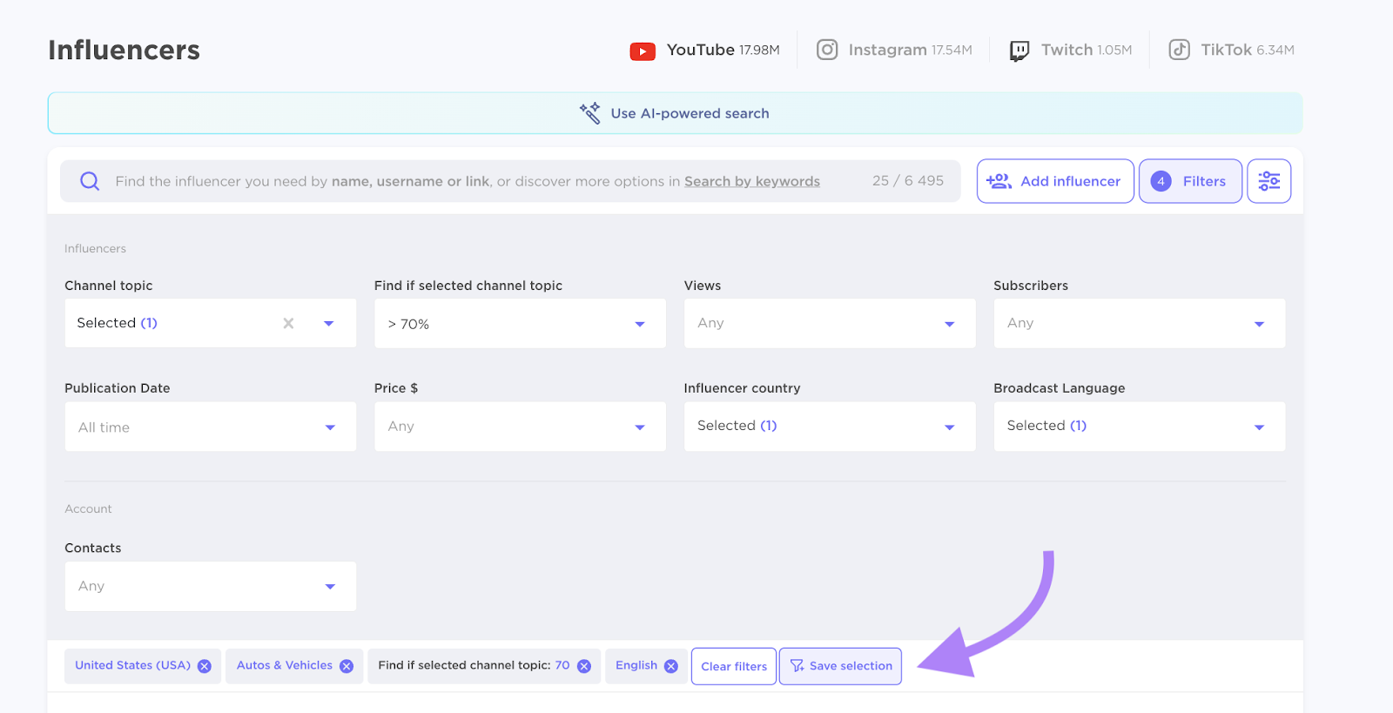Remove the channel topic 70 filter chip
This screenshot has height=713, width=1393.
[584, 666]
